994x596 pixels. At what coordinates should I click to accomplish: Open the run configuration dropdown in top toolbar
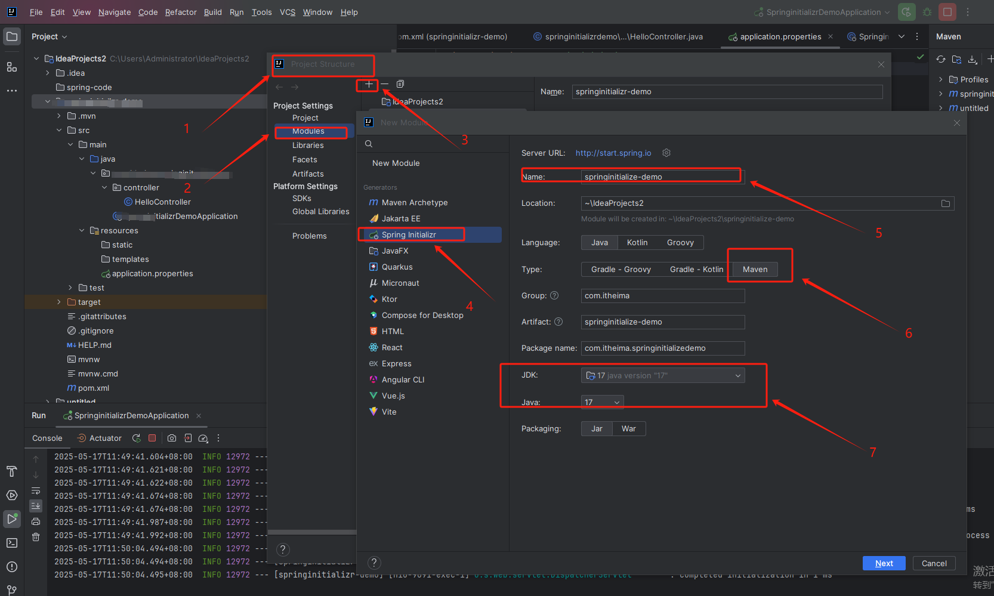(822, 12)
